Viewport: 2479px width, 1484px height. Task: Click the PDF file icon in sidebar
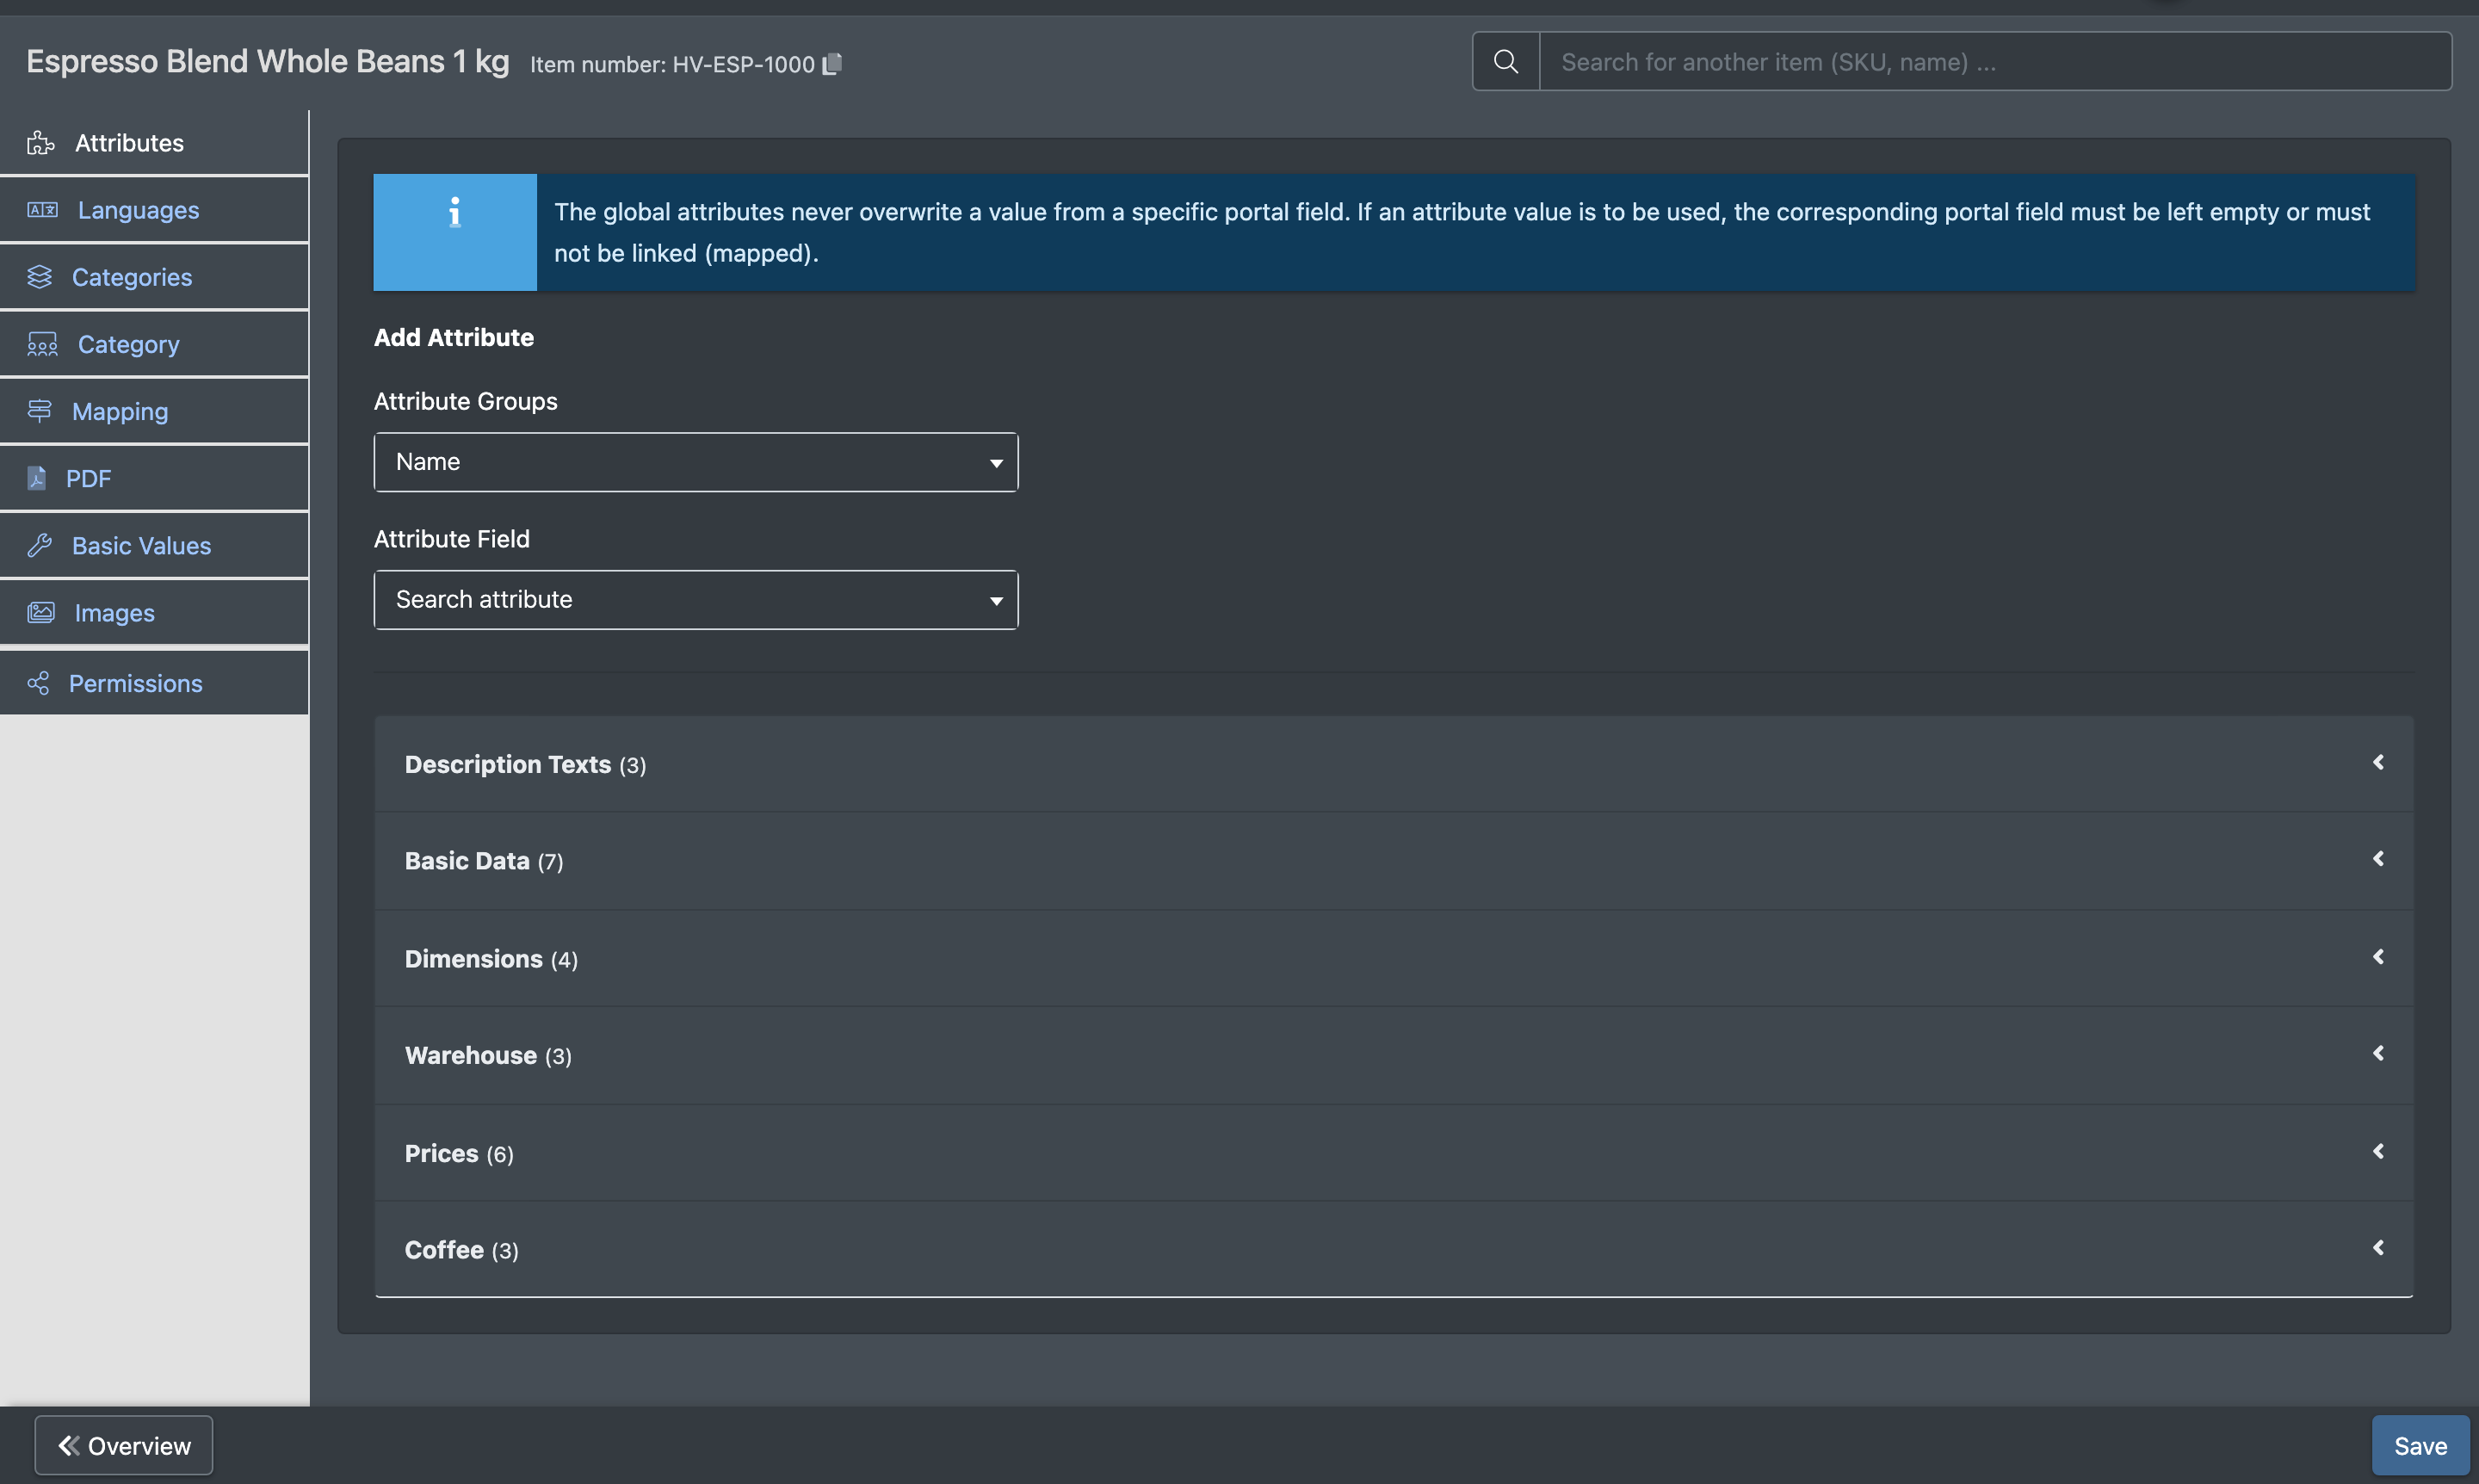tap(37, 478)
